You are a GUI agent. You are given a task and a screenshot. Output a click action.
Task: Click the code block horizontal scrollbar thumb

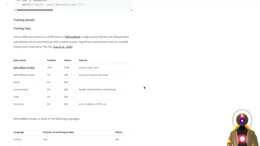[35, 10]
